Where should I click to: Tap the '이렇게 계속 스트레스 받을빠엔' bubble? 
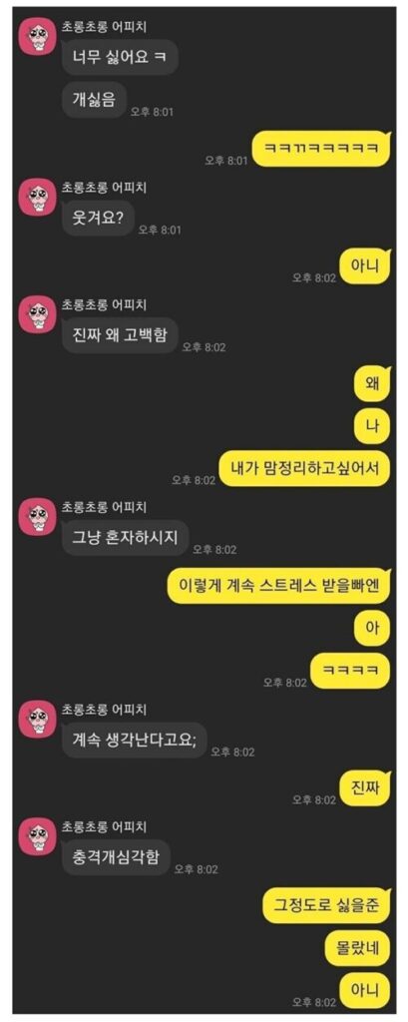point(277,586)
